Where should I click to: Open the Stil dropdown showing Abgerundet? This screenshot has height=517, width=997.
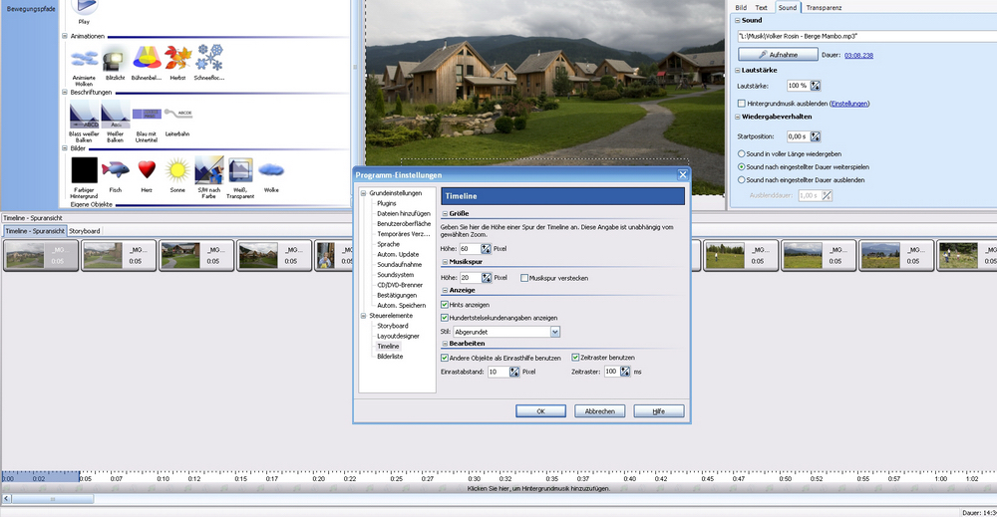tap(554, 332)
